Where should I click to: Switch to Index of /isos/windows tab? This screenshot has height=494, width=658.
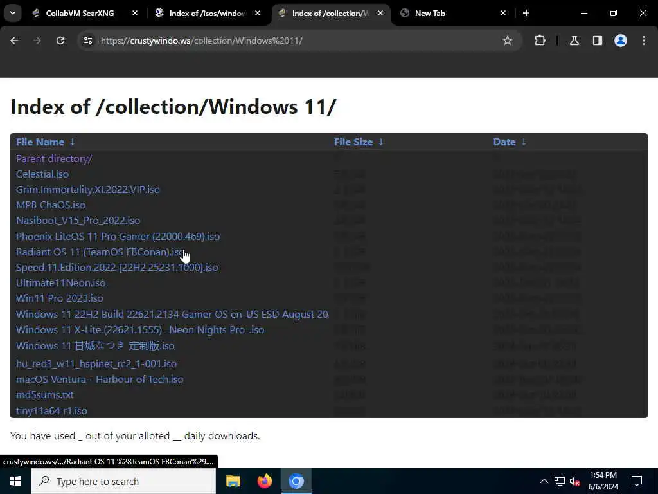[x=208, y=14]
